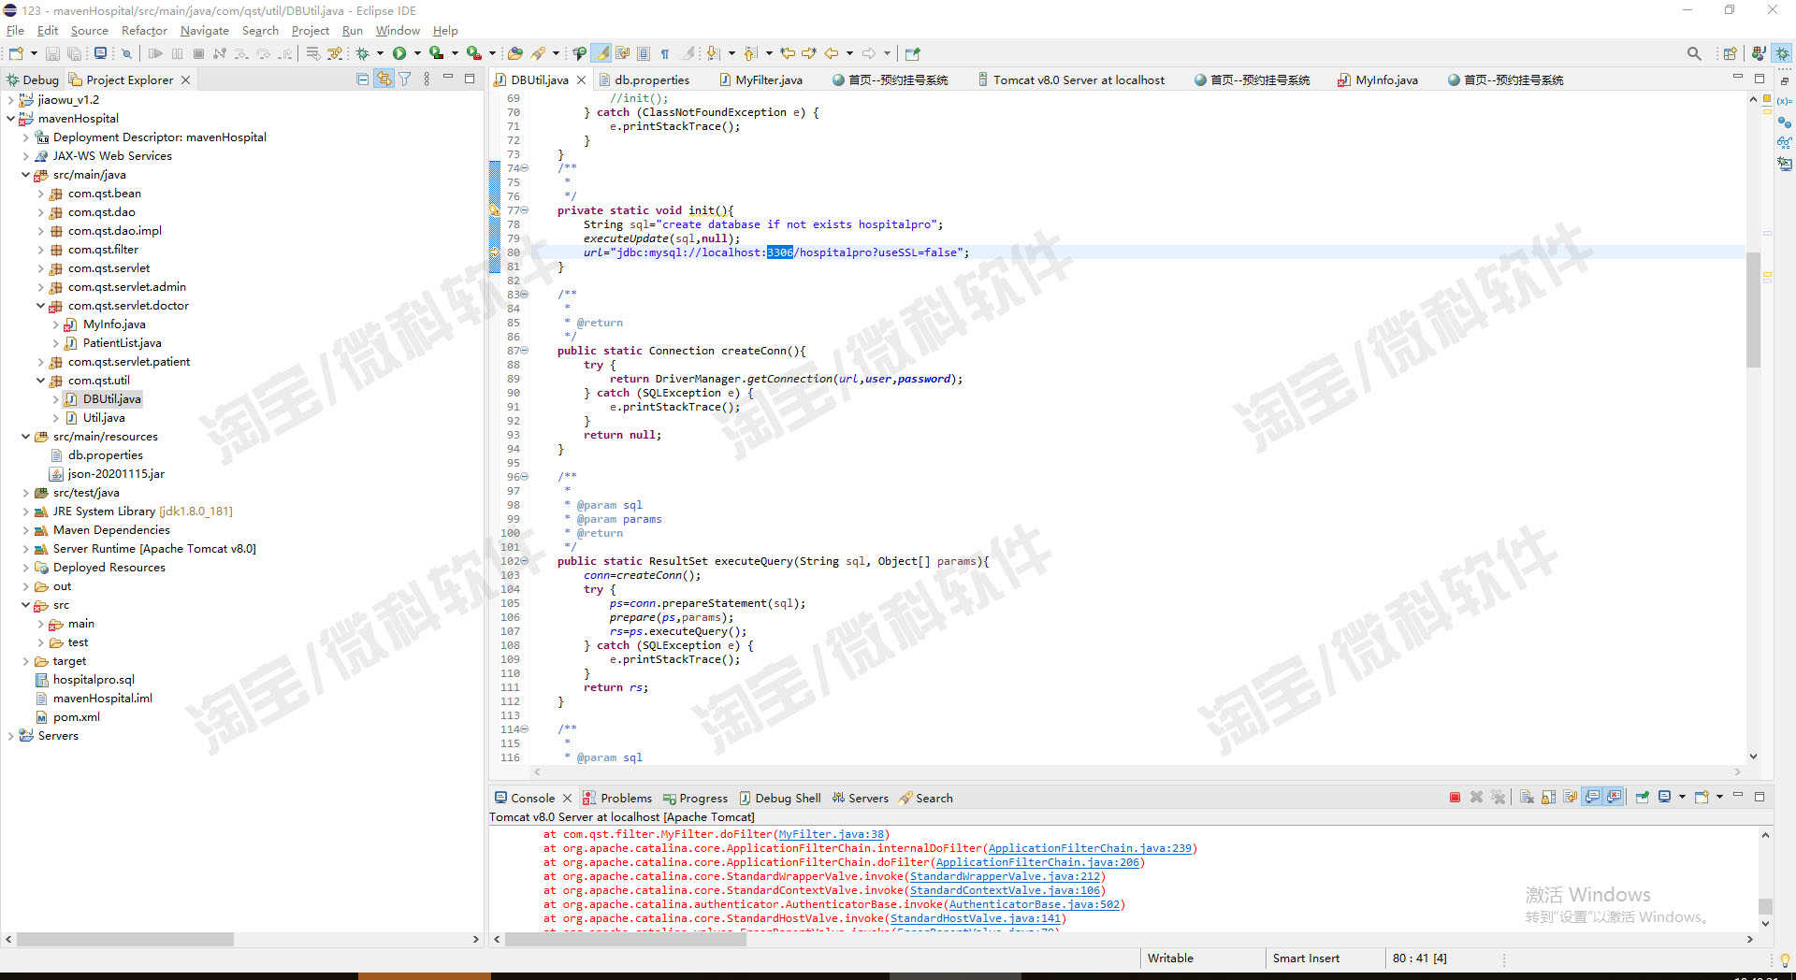Open the Navigate menu
Screen dimensions: 1796x980
click(x=204, y=31)
